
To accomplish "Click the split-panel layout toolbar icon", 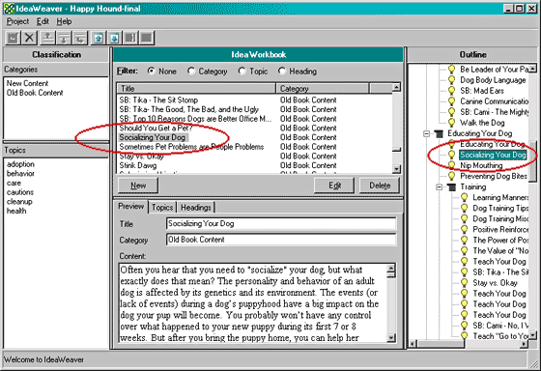I will tap(130, 38).
